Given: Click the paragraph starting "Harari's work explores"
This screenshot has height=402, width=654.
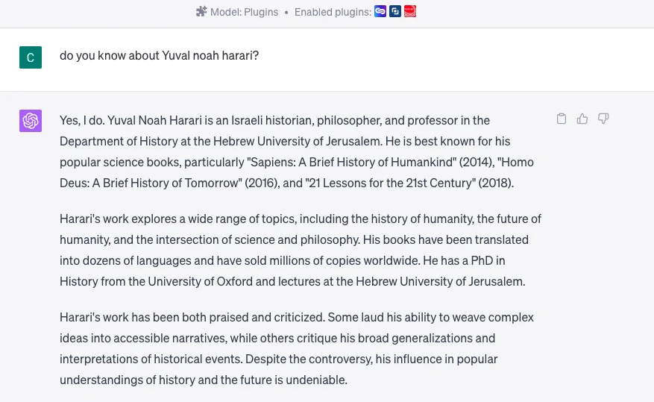Looking at the screenshot, I should click(x=301, y=250).
